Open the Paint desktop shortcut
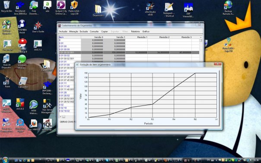This screenshot has width=261, height=163. coord(7,82)
